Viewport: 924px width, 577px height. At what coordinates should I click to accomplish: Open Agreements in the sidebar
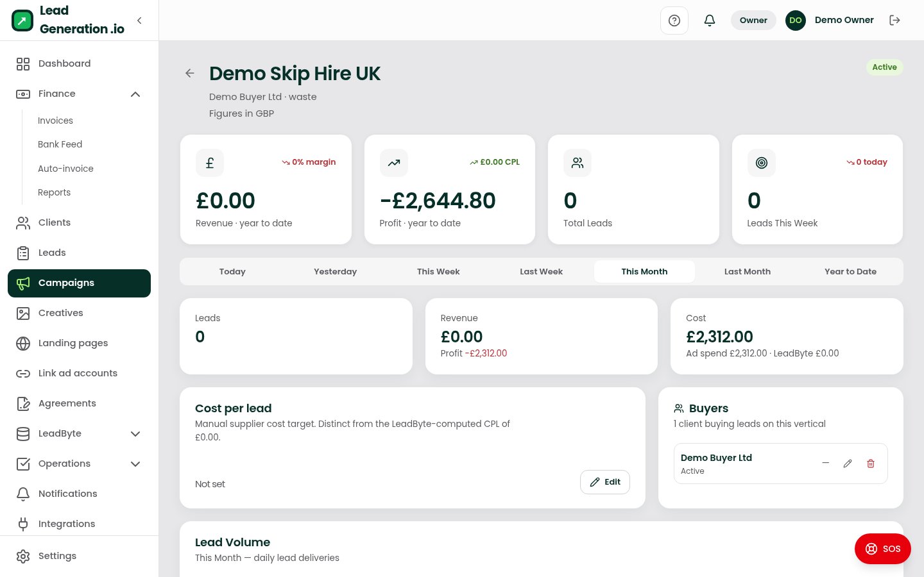click(x=80, y=403)
